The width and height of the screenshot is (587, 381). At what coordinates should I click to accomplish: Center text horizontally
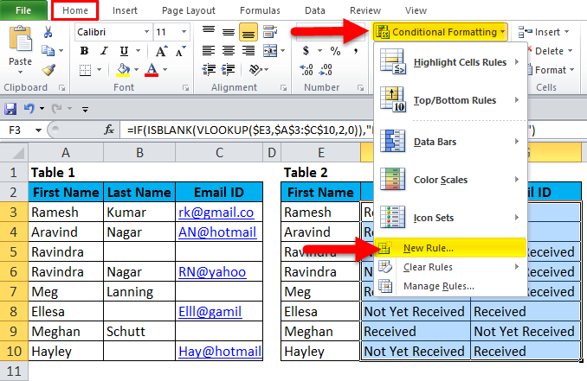pos(229,50)
